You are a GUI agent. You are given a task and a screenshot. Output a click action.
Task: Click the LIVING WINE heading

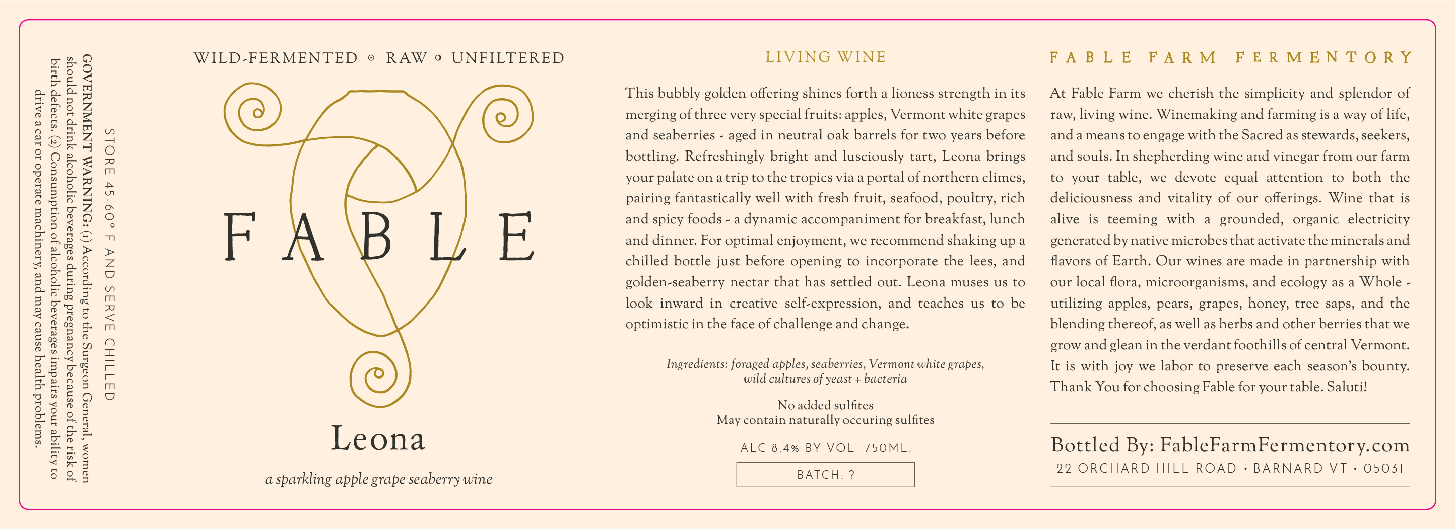(826, 57)
